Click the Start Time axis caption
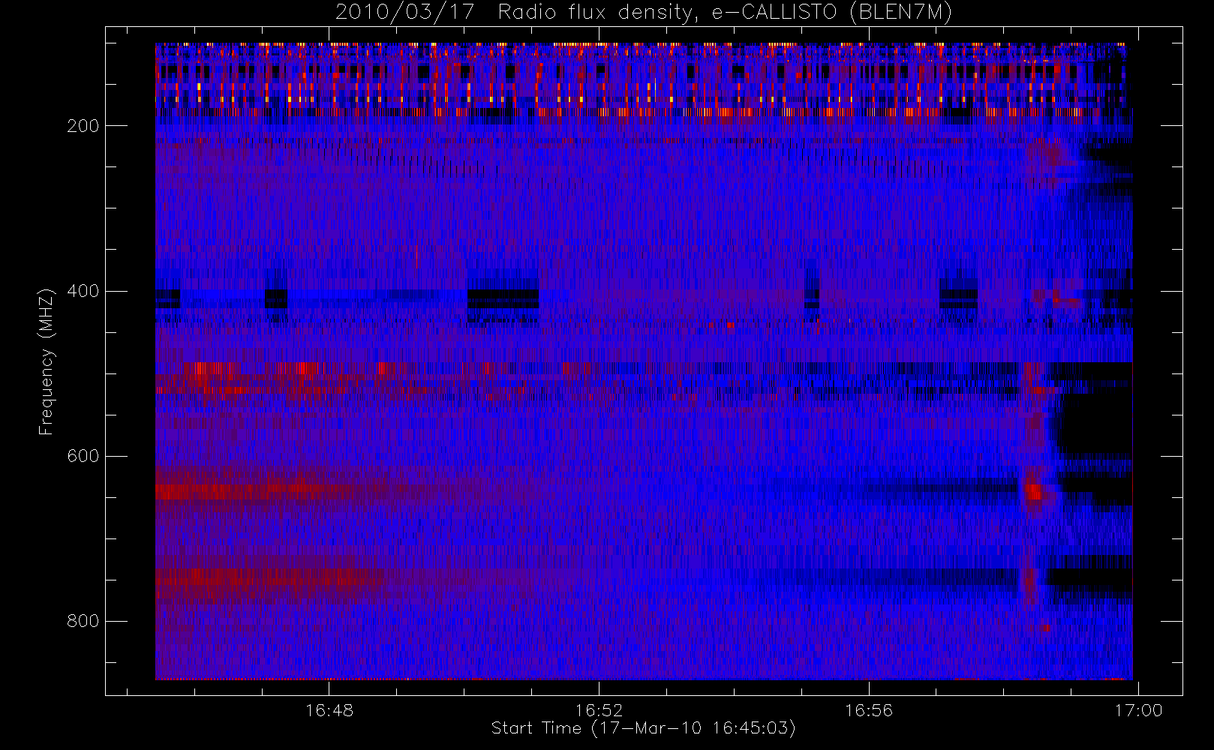 [x=643, y=728]
